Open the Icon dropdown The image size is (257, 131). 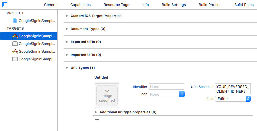point(167,94)
